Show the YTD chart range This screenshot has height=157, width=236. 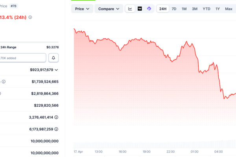point(206,9)
